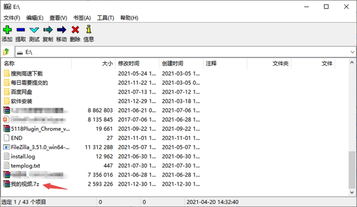
Task: Click the scrollbar down arrow
Action: click(x=352, y=192)
